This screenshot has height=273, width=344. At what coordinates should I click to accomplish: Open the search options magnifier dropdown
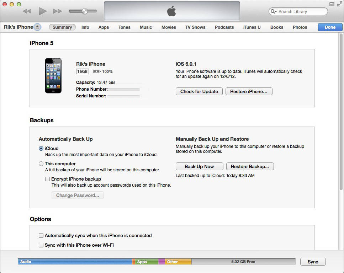click(273, 11)
